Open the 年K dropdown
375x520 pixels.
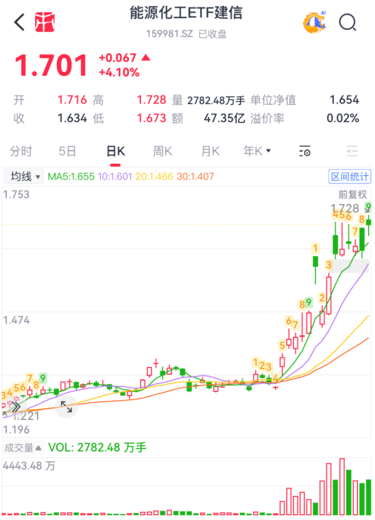257,151
